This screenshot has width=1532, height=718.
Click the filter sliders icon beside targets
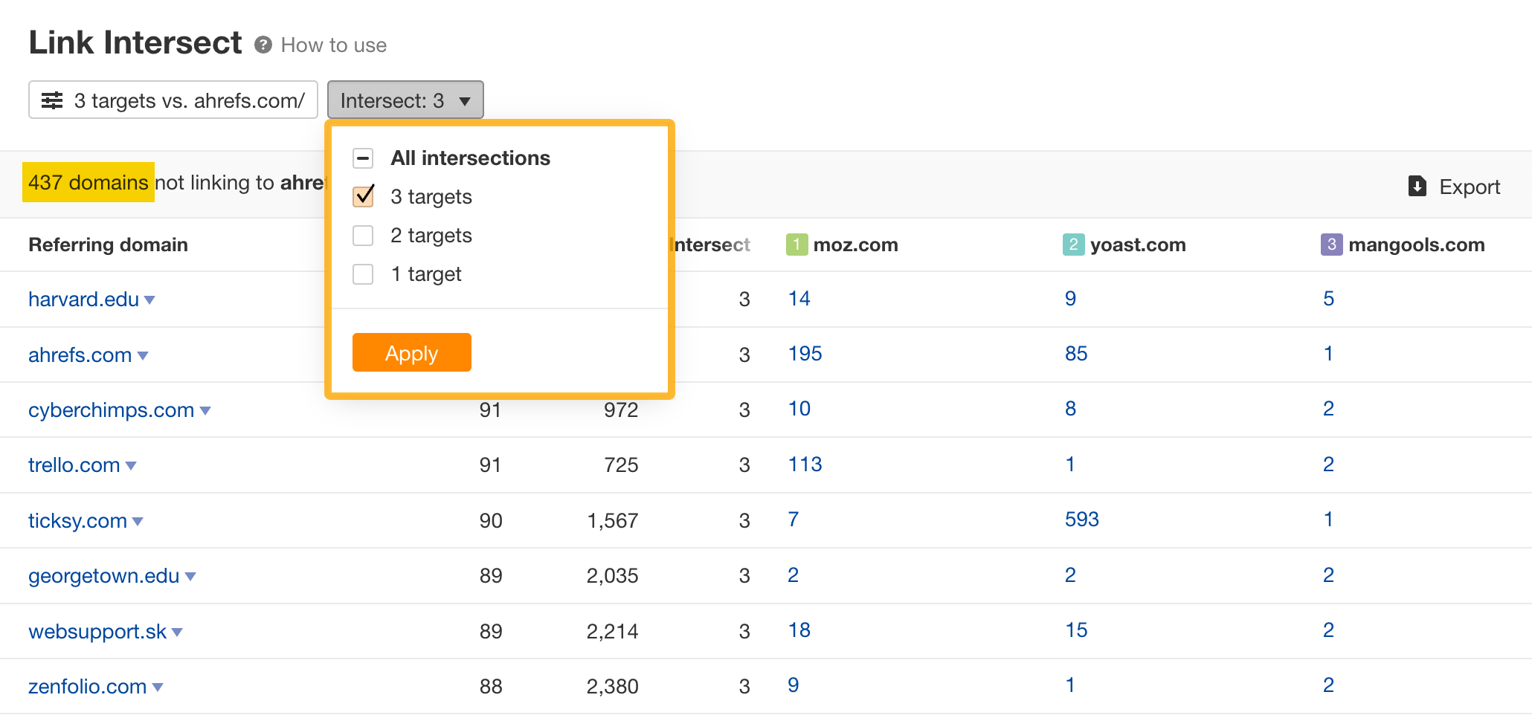pos(52,100)
